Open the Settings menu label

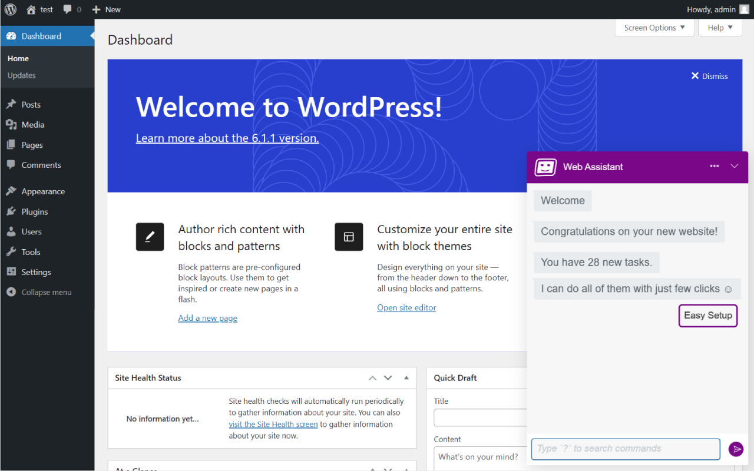[37, 272]
